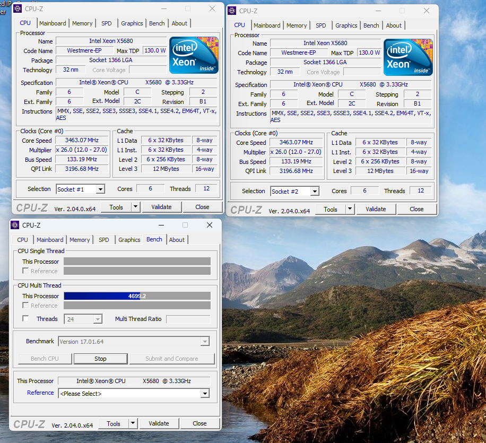Click the CPU-Z app icon in Socket #1 window title
Image resolution: width=486 pixels, height=443 pixels.
point(18,8)
